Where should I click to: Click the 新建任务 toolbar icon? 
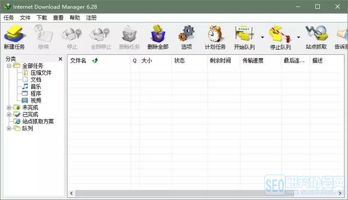coord(14,34)
